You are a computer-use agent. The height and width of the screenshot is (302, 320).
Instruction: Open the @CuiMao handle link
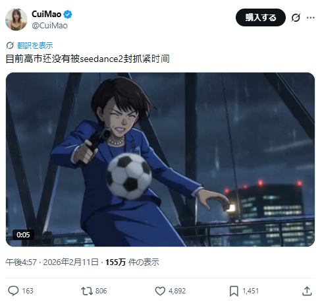coord(49,26)
